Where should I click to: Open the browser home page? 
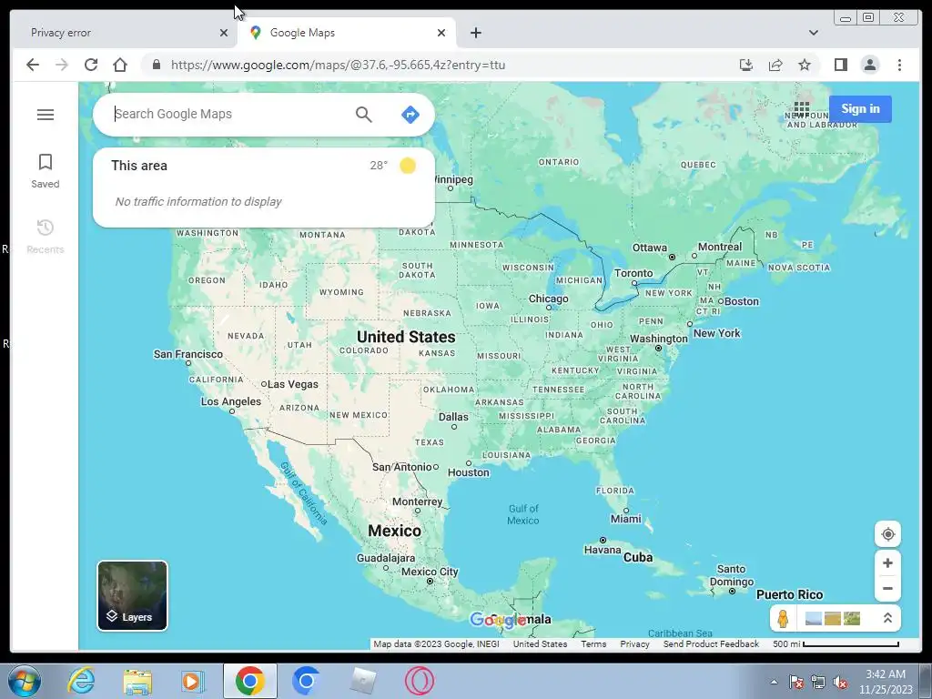pos(120,65)
